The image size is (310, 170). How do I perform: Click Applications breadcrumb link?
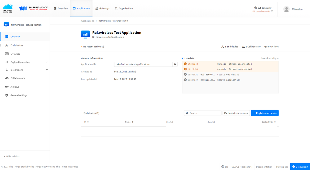(87, 21)
